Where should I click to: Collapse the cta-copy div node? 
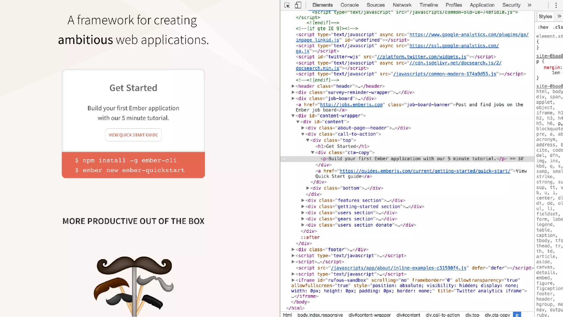[313, 152]
